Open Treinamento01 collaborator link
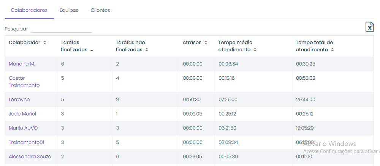Screen dimensions: 380x166 (27, 142)
